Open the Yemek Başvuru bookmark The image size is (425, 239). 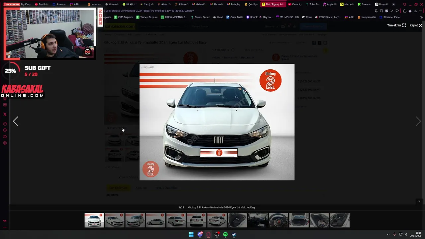click(x=147, y=17)
